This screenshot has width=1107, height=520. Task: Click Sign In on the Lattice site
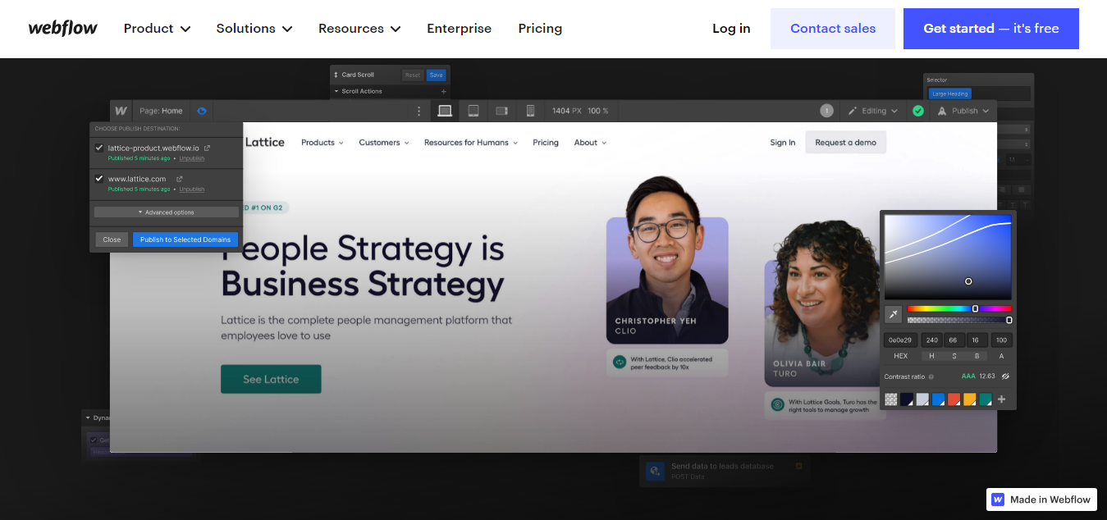click(783, 143)
